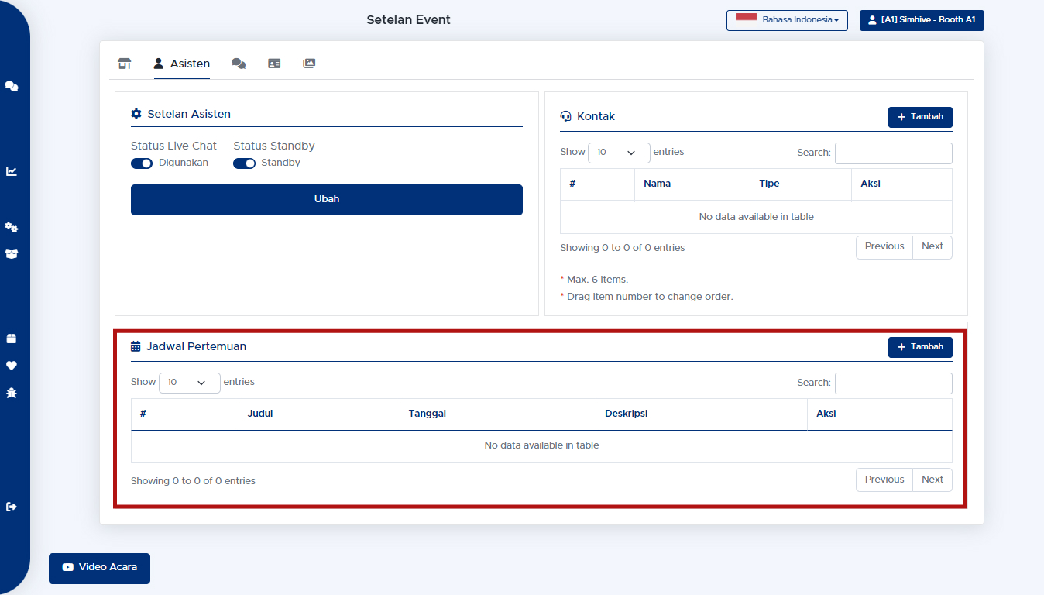Click the Ubah button

pos(327,200)
